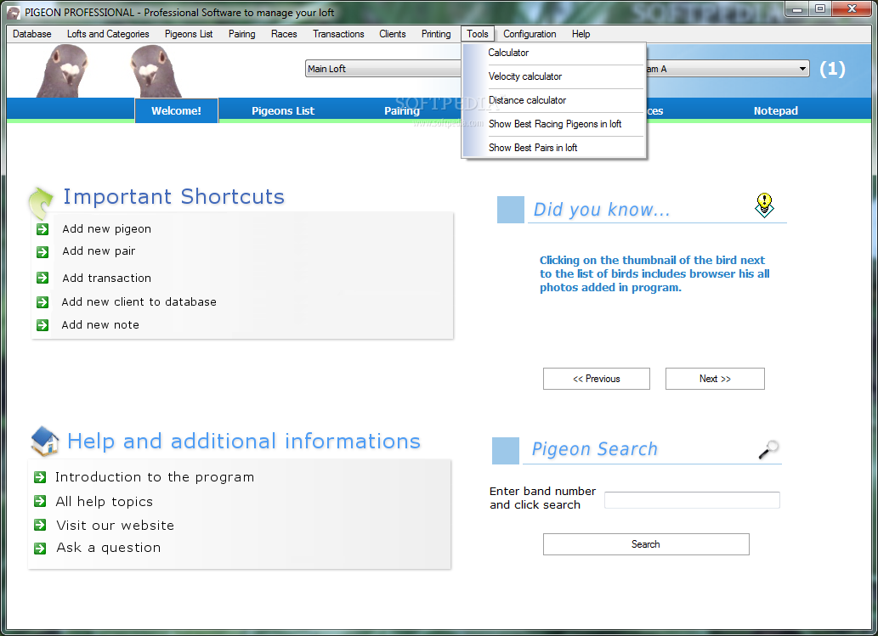The width and height of the screenshot is (878, 636).
Task: Show the next tip with Next >>
Action: (x=715, y=379)
